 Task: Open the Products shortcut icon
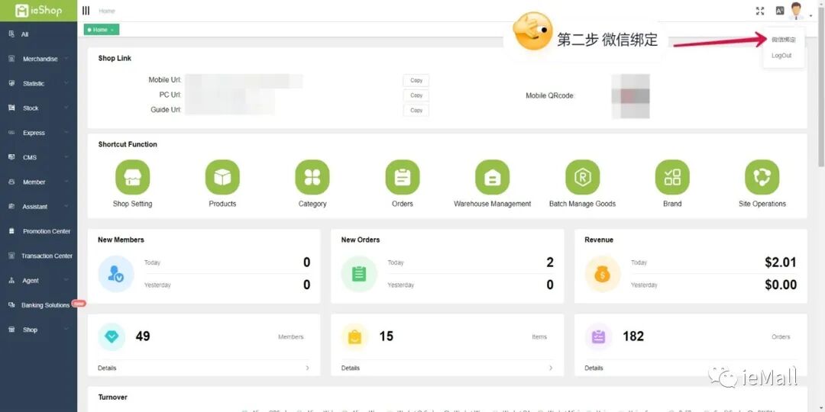pyautogui.click(x=222, y=177)
